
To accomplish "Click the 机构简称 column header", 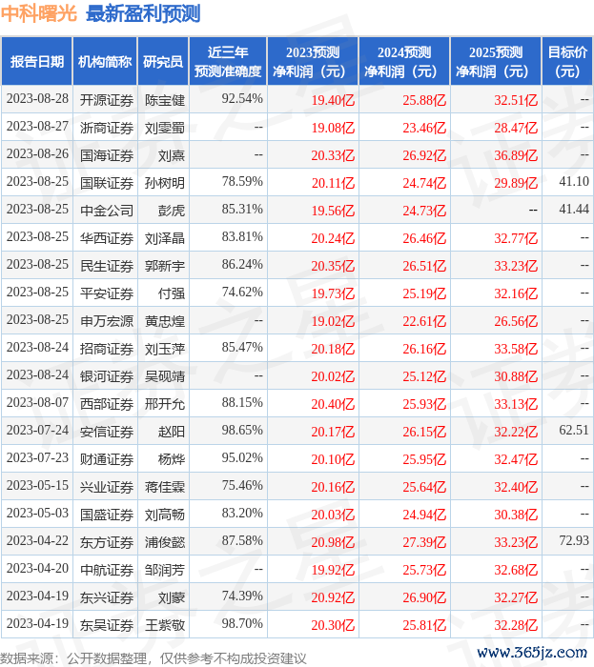I will pyautogui.click(x=105, y=61).
